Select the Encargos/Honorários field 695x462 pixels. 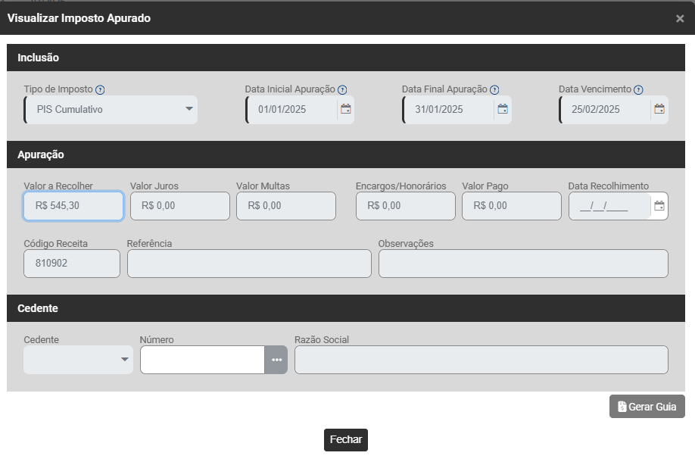(406, 206)
